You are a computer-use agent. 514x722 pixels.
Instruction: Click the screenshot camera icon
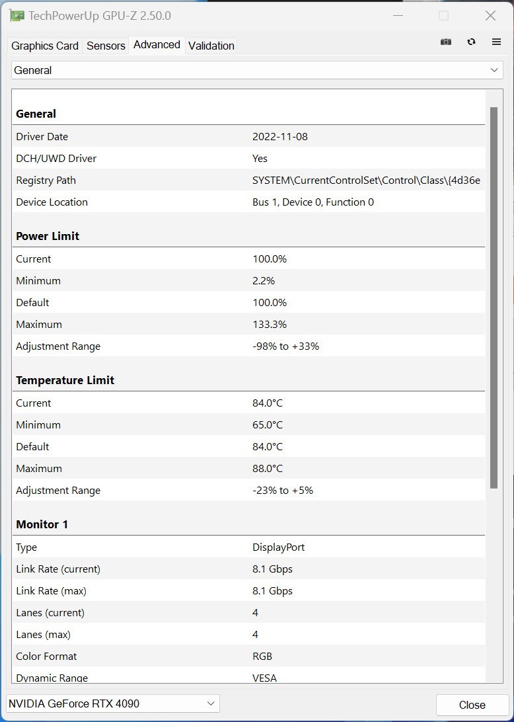pos(446,42)
